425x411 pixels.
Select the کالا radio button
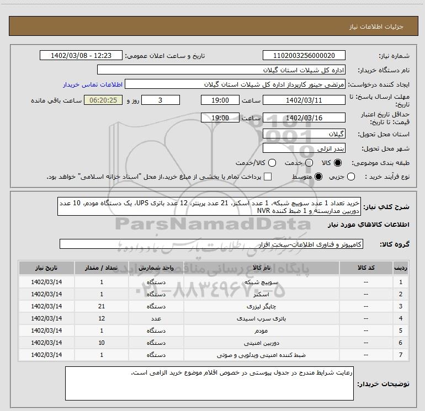coord(338,163)
